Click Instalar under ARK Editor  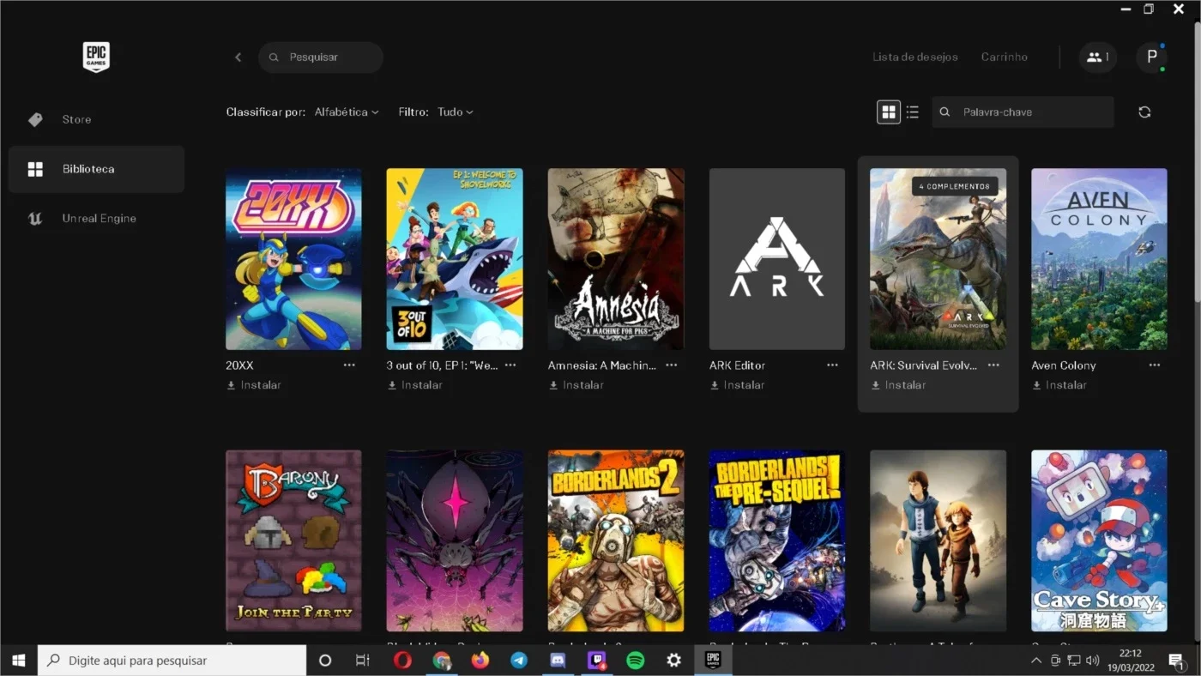[x=737, y=385]
